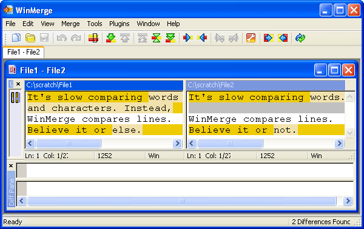Copy all differences to right
The height and width of the screenshot is (229, 364).
pos(268,38)
